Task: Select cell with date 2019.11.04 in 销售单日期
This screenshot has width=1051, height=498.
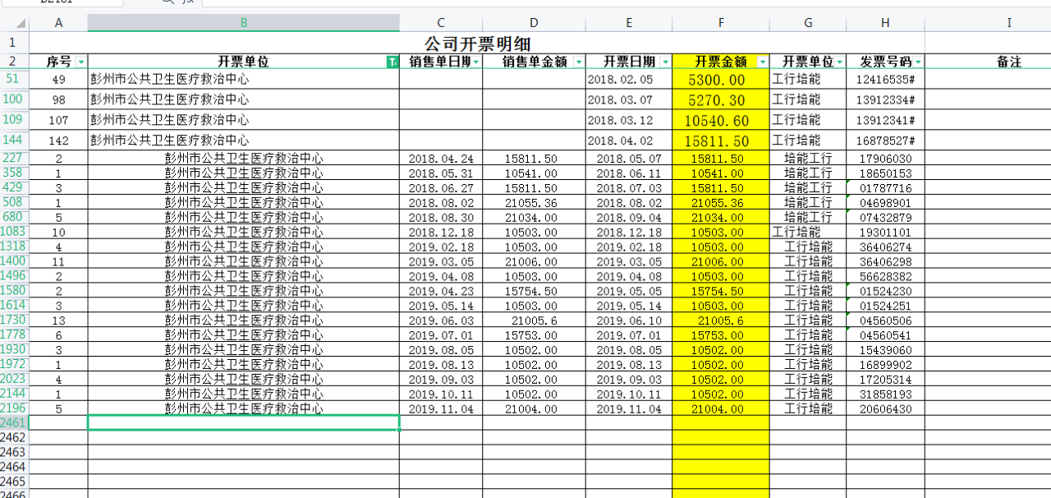Action: 440,409
